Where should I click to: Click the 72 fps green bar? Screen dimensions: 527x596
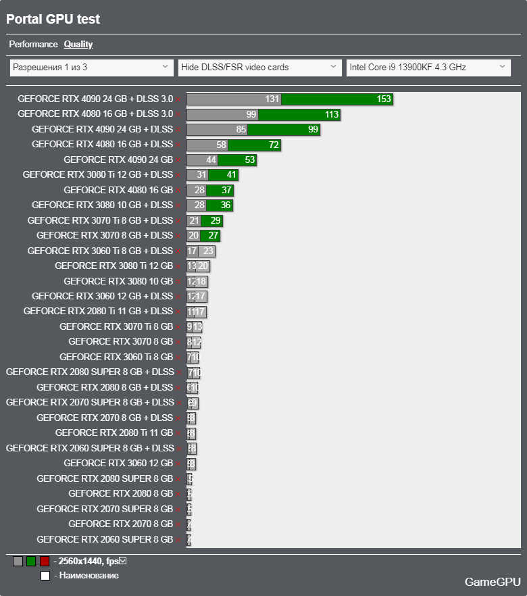[254, 145]
